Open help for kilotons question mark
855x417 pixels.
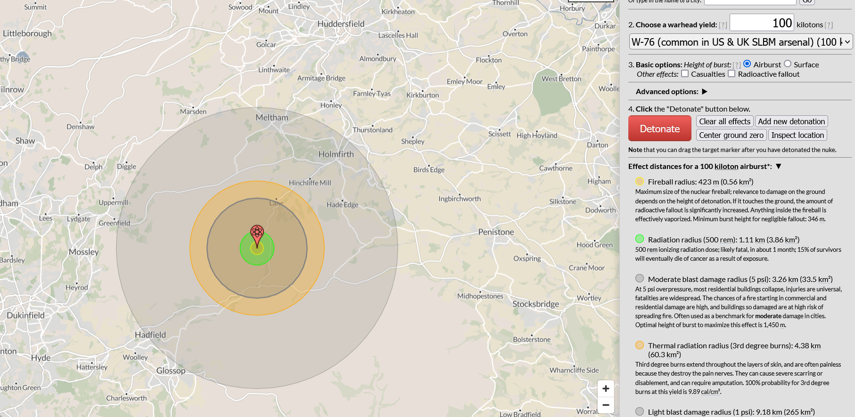(x=829, y=25)
